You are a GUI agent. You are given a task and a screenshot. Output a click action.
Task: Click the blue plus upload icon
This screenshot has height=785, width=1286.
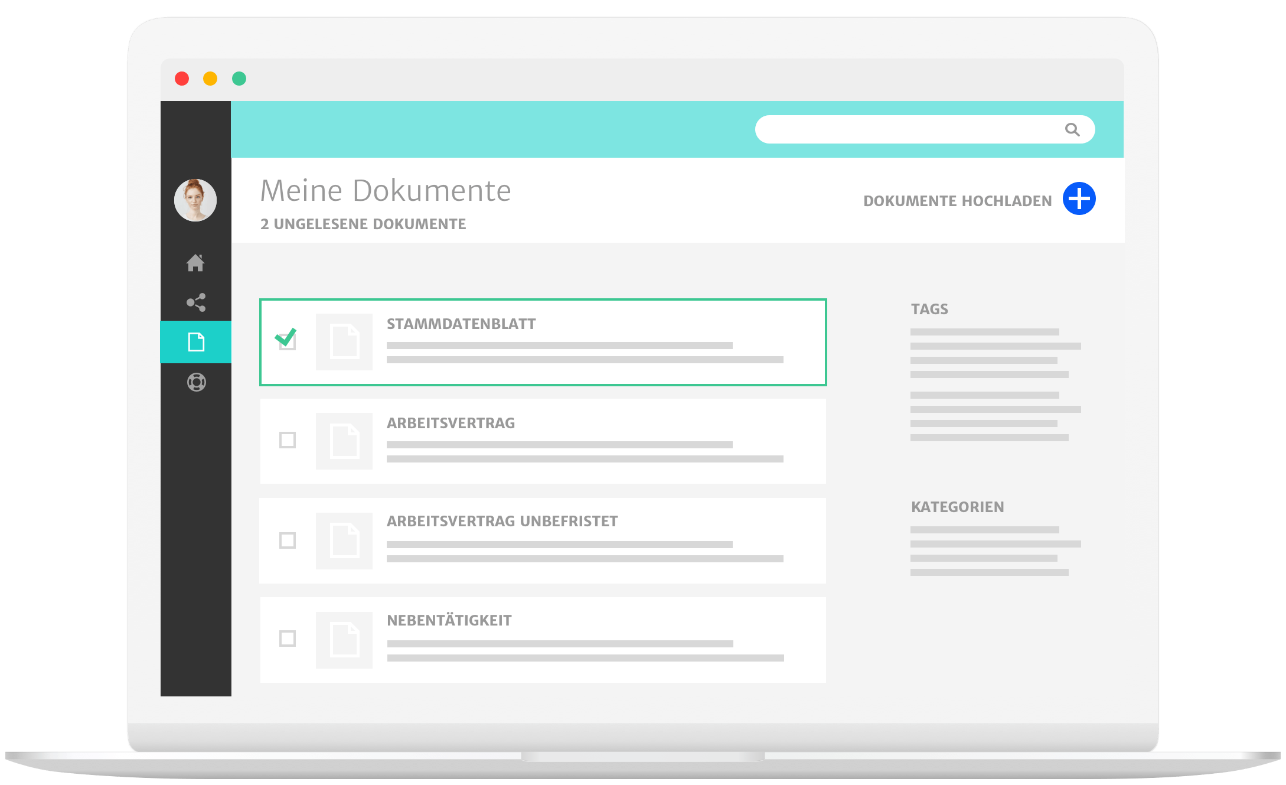click(x=1078, y=200)
